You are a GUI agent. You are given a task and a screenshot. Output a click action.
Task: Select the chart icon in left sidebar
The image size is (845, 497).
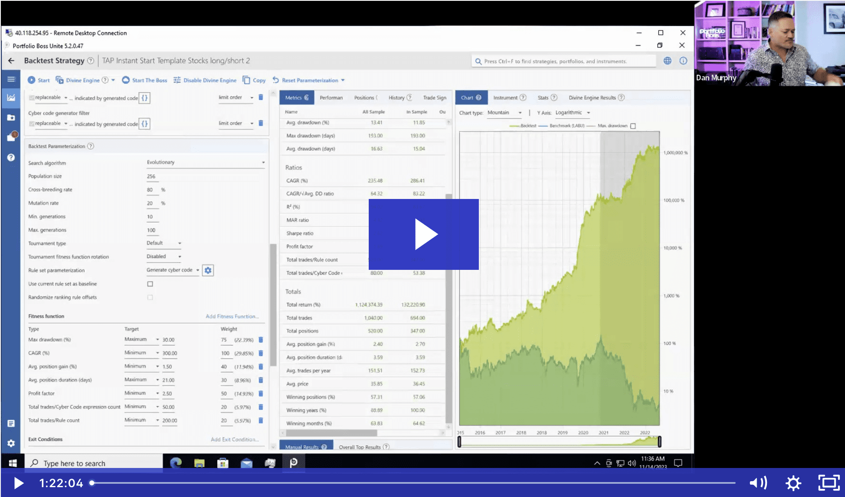pos(11,97)
